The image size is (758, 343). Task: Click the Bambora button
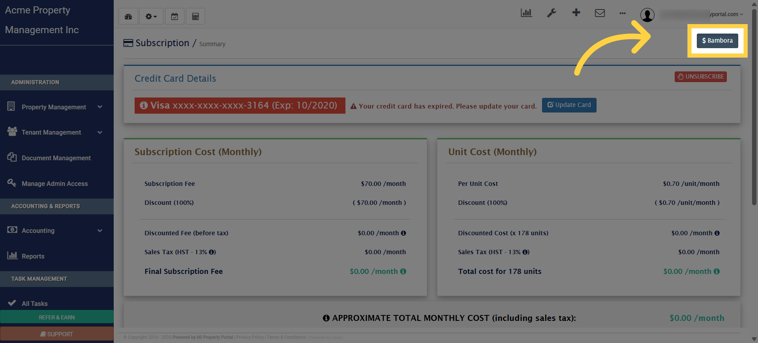[717, 41]
